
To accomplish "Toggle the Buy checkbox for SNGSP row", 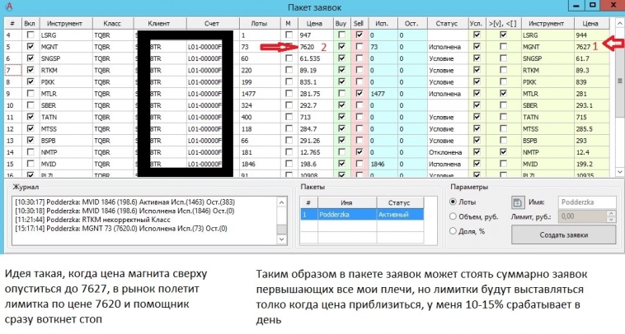I will tap(342, 58).
